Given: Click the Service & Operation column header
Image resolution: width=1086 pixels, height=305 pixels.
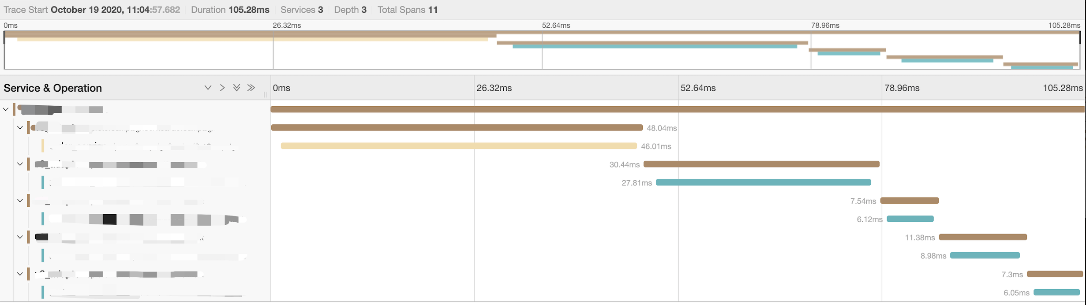Looking at the screenshot, I should (x=53, y=88).
